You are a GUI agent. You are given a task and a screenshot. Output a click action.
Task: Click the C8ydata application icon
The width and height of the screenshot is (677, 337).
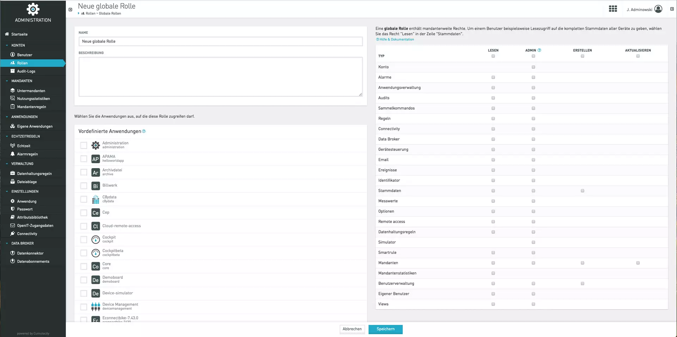tap(96, 199)
